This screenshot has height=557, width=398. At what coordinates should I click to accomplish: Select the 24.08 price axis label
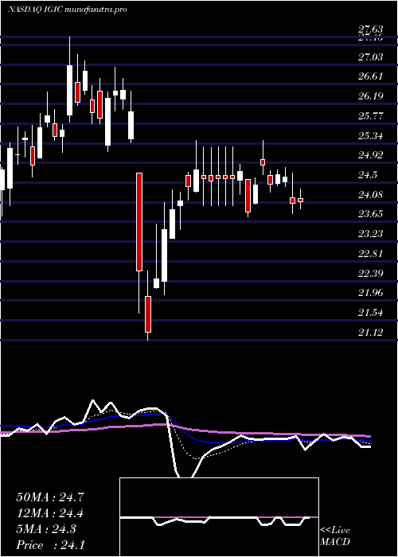[371, 195]
